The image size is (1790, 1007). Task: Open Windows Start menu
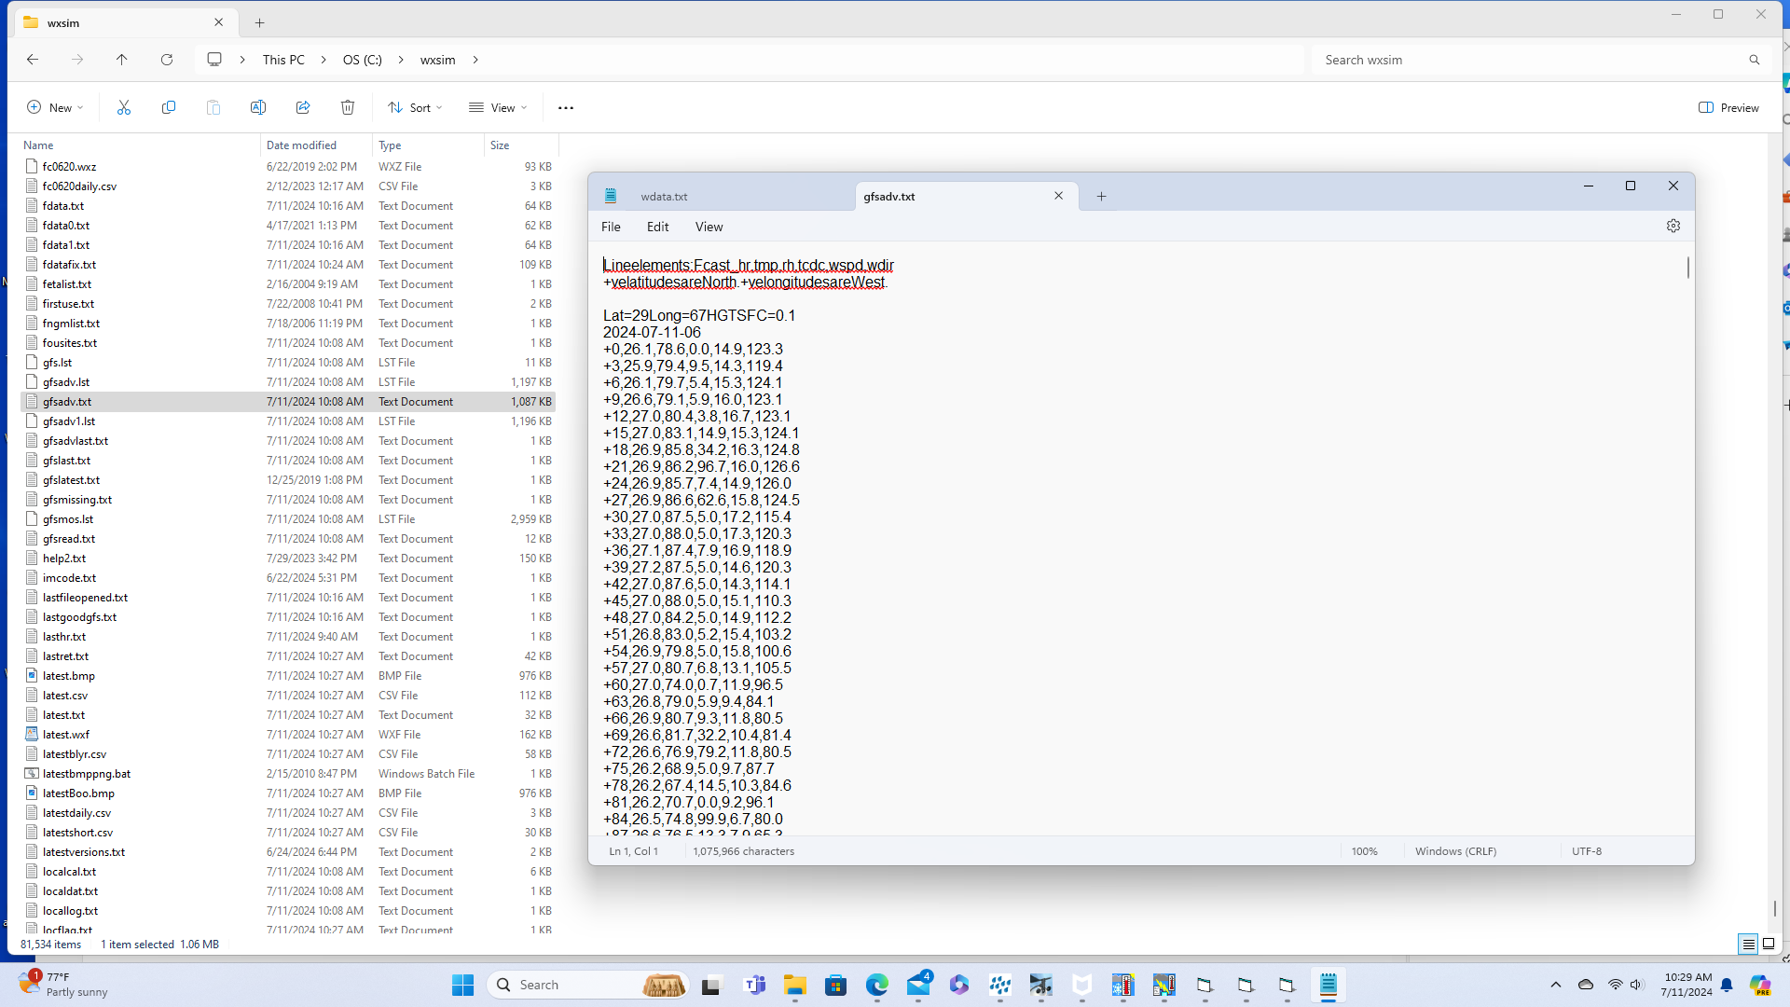(462, 985)
